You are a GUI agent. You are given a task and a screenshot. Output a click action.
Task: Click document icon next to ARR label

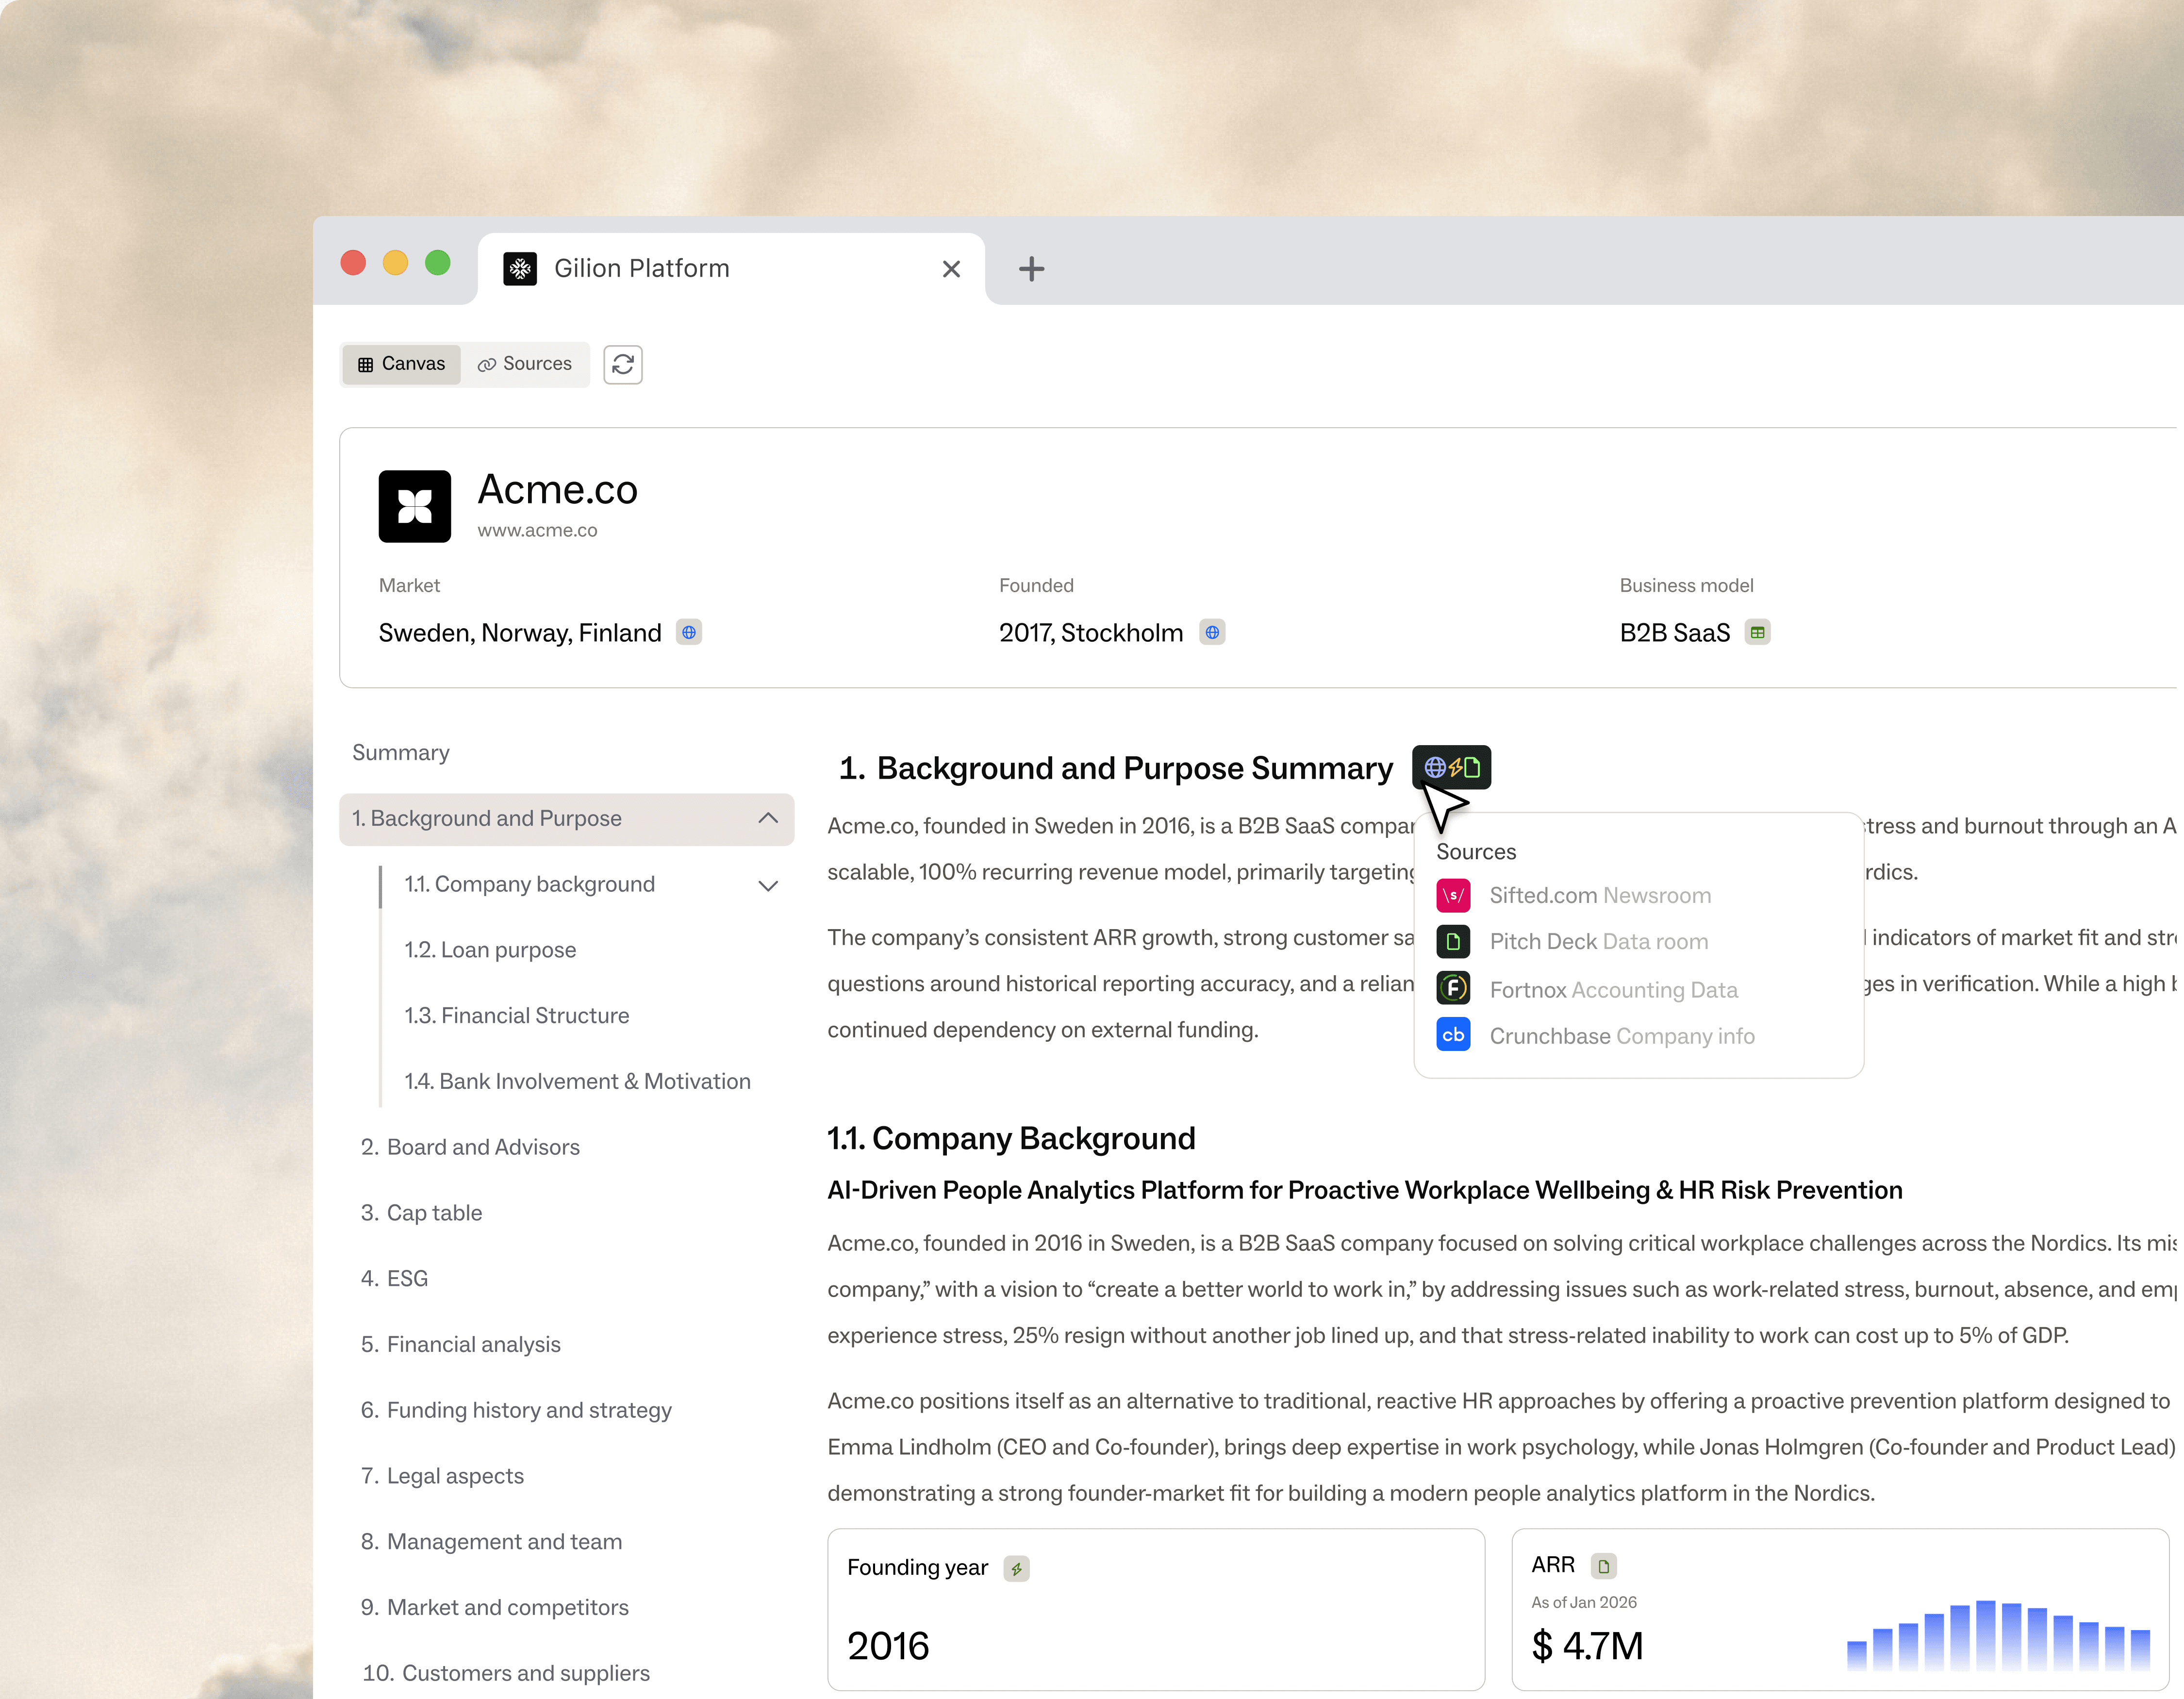1603,1565
